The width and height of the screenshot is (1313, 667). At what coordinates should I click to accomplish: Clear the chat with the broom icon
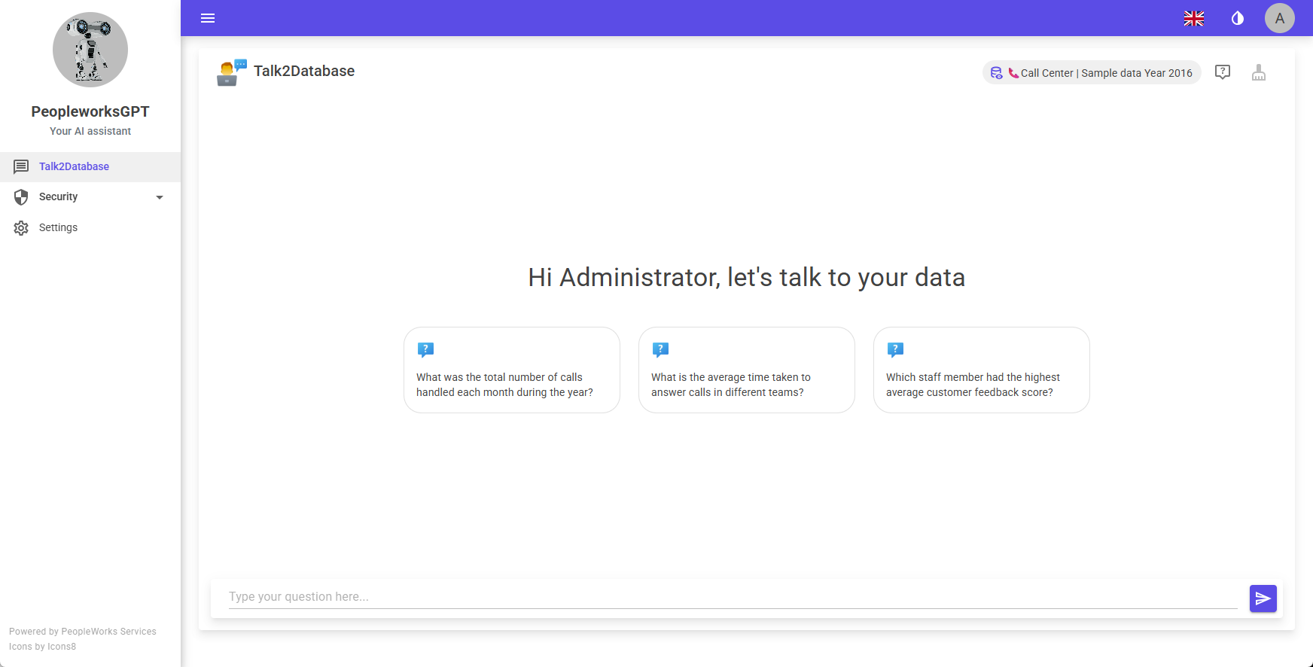pyautogui.click(x=1259, y=72)
